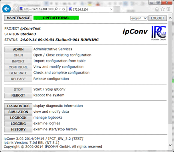The width and height of the screenshot is (174, 152).
Task: Click the site favicon in address bar
Action: point(21,9)
